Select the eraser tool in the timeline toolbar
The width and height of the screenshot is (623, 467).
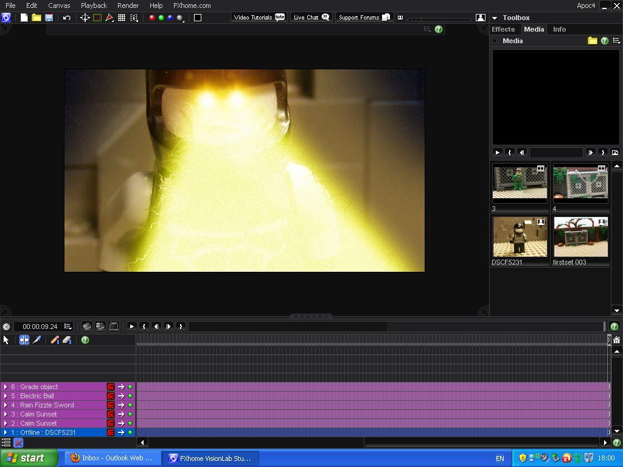pos(66,340)
